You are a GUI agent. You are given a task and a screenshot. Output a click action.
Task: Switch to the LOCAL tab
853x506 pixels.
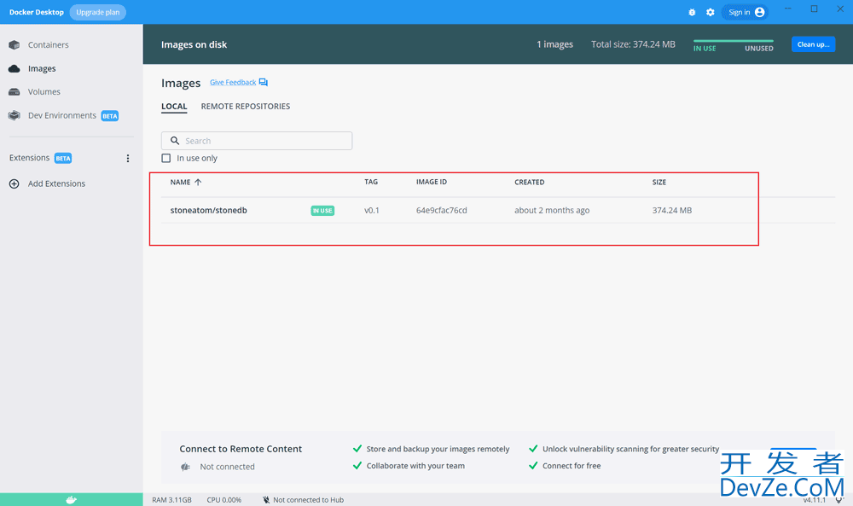(x=174, y=107)
